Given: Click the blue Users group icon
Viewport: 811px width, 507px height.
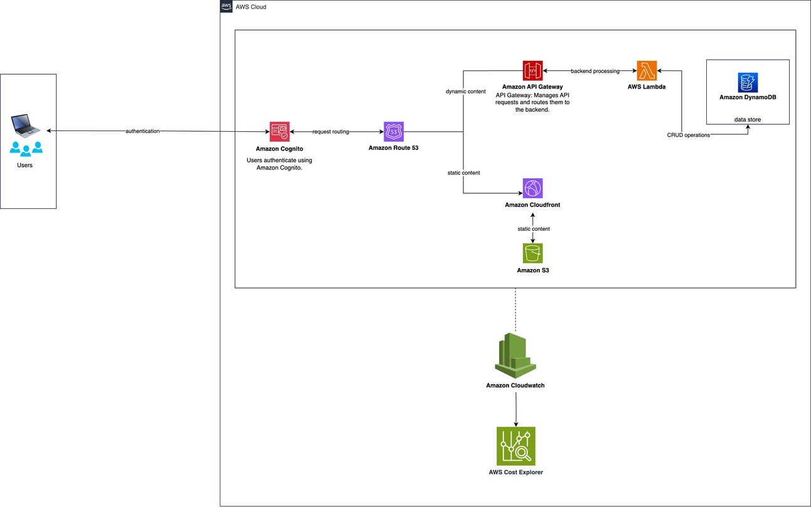Looking at the screenshot, I should (26, 149).
